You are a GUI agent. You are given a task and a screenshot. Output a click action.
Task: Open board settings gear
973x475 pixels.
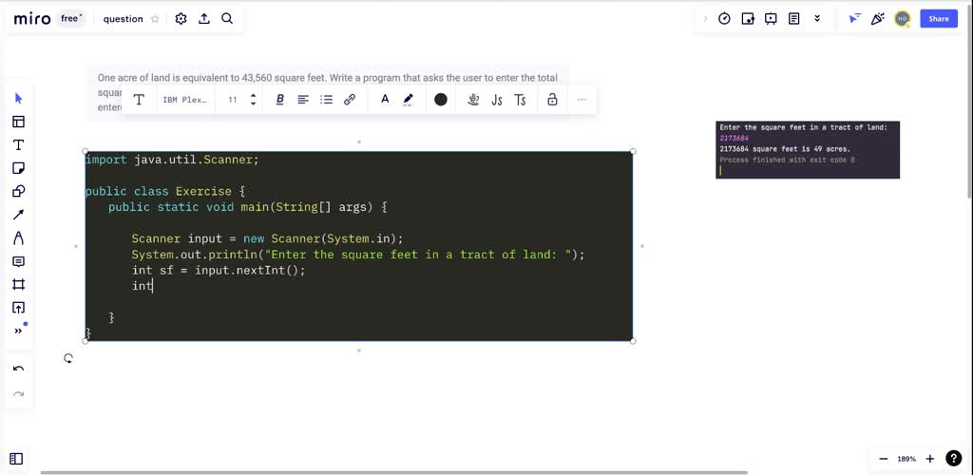click(x=181, y=18)
